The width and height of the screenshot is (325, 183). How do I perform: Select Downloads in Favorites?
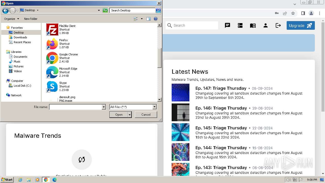(20, 37)
